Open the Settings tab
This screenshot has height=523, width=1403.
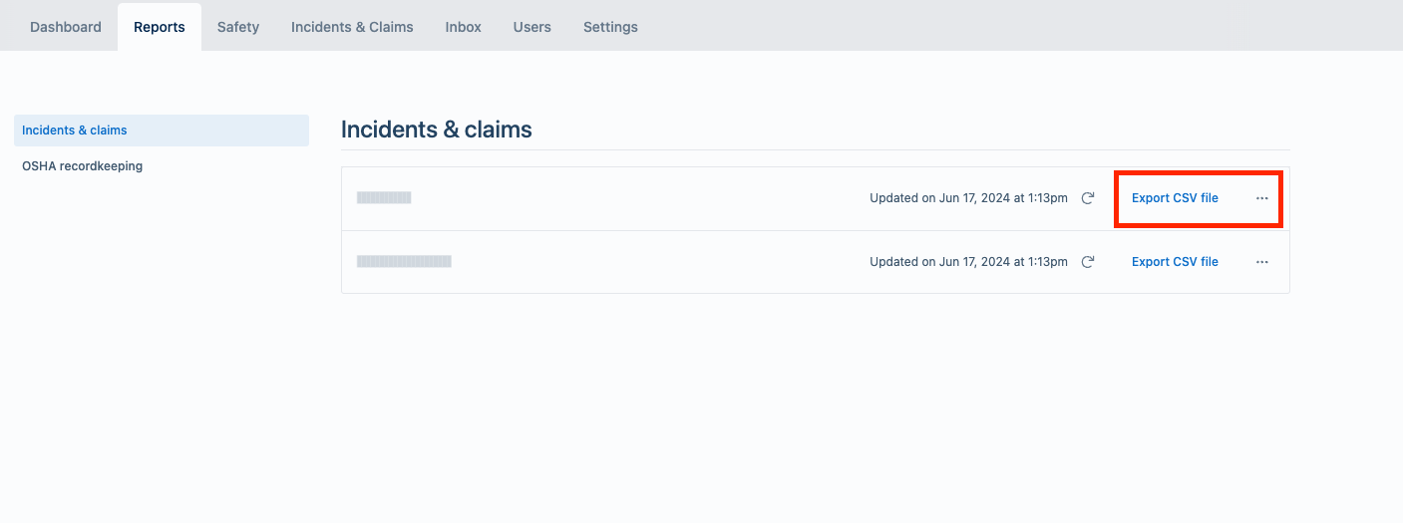(610, 27)
